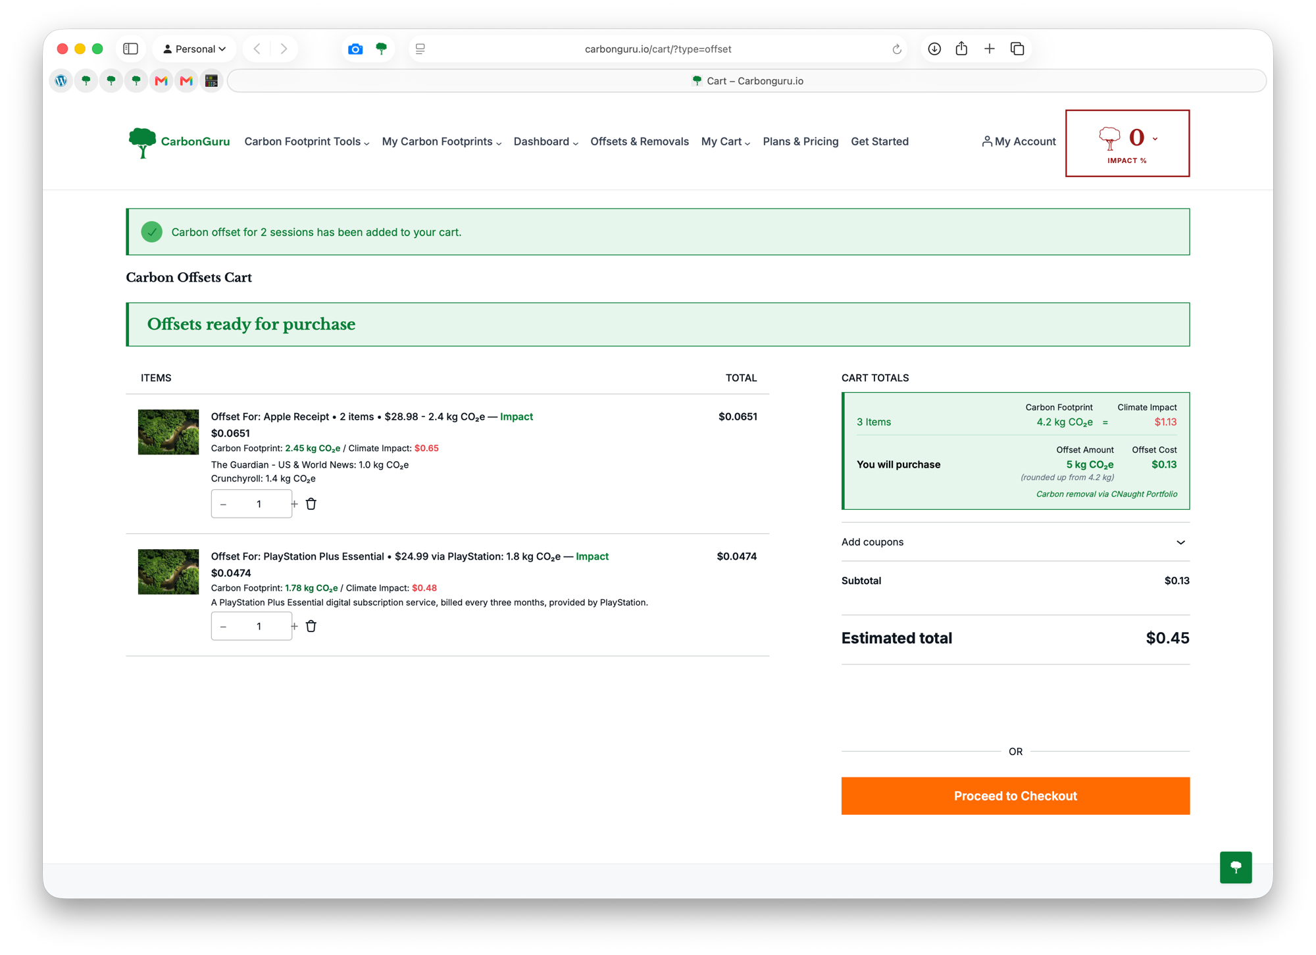Click the Subtotal $0.13 value
The width and height of the screenshot is (1316, 955).
click(x=1177, y=581)
